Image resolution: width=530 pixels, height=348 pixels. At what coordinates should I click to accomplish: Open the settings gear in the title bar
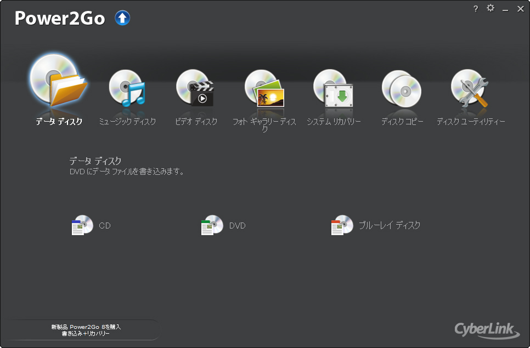(490, 8)
